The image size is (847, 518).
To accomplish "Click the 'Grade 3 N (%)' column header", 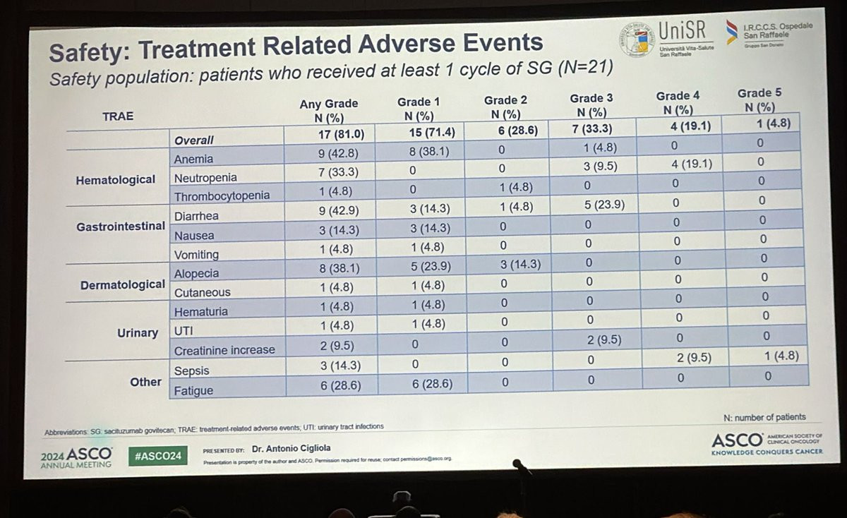I will pyautogui.click(x=591, y=105).
